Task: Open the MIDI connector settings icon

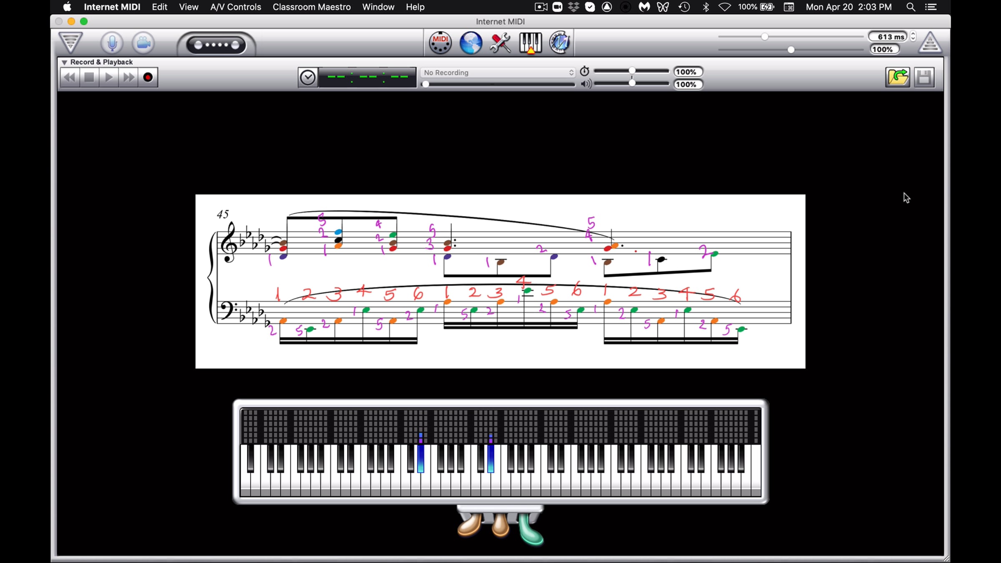Action: pos(440,43)
